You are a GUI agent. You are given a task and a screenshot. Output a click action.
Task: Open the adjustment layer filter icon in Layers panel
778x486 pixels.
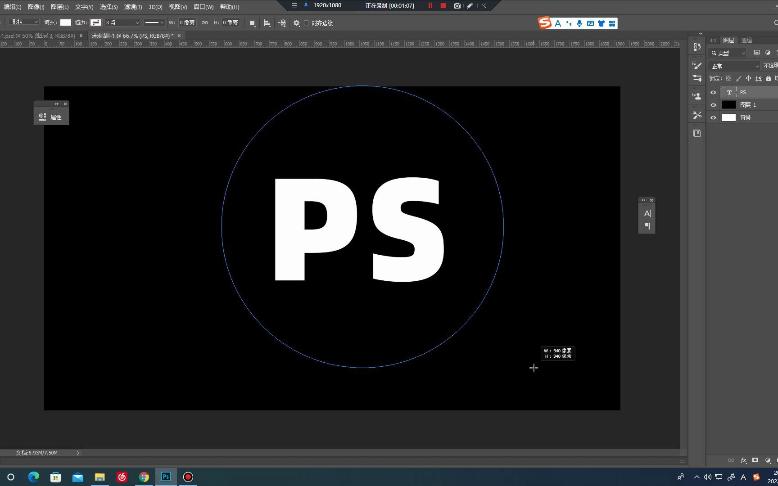tap(767, 53)
